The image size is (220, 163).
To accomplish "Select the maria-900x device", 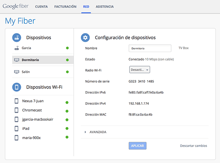I will 32,138.
